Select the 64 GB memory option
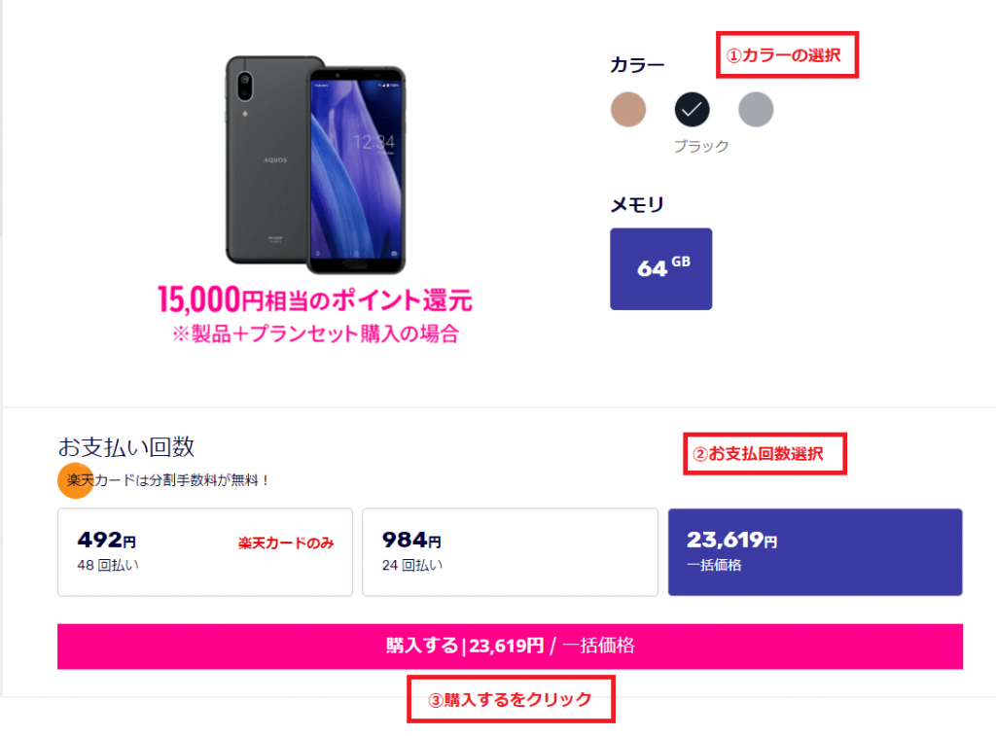 click(x=660, y=268)
